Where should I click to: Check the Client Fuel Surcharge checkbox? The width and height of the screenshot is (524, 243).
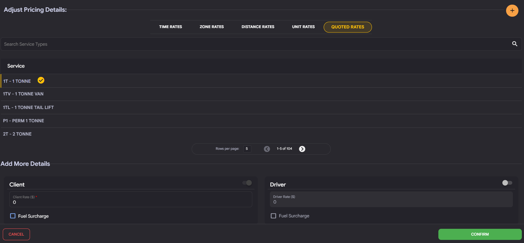pos(13,216)
